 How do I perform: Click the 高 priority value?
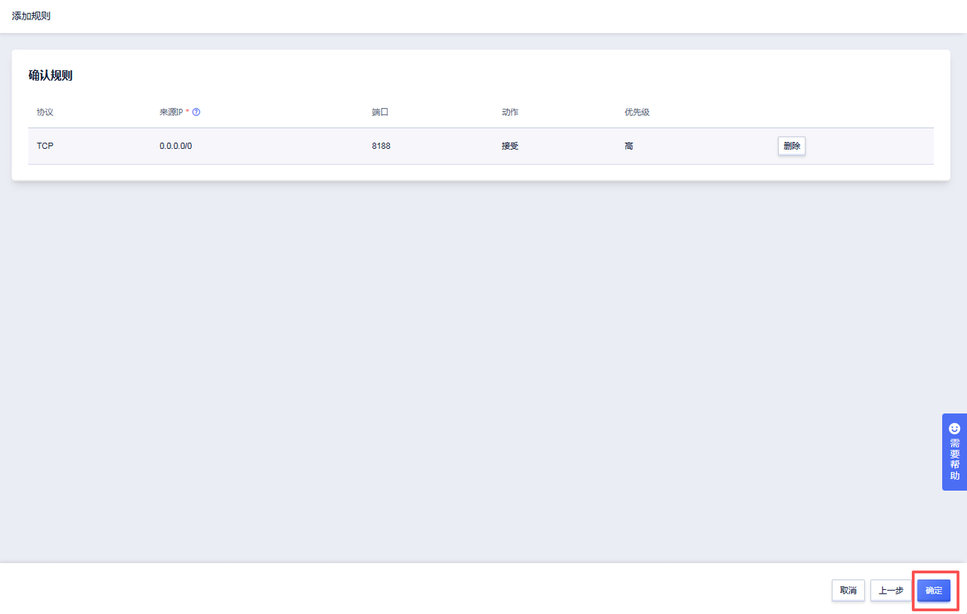(x=629, y=146)
